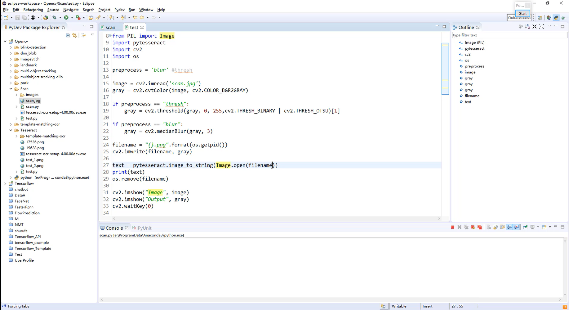This screenshot has height=310, width=569.
Task: Open the Pydev menu
Action: coord(119,10)
